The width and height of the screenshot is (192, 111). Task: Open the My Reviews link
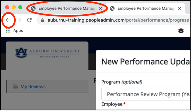click(x=33, y=87)
